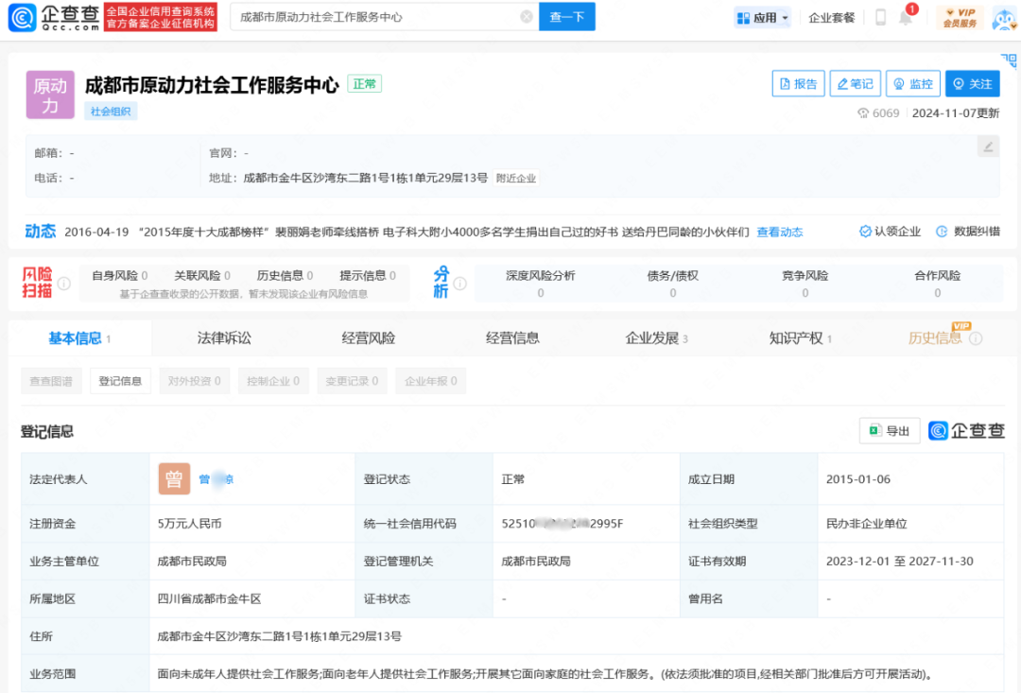Click 提示信息 0 entry

pyautogui.click(x=368, y=275)
